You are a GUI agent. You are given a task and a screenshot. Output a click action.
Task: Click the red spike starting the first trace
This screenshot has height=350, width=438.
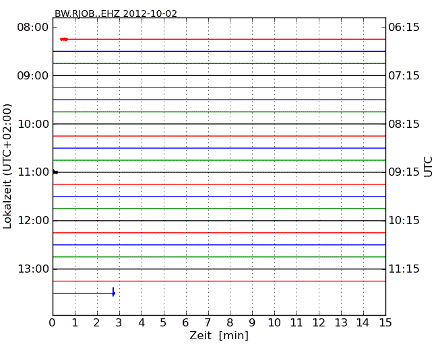coord(64,39)
